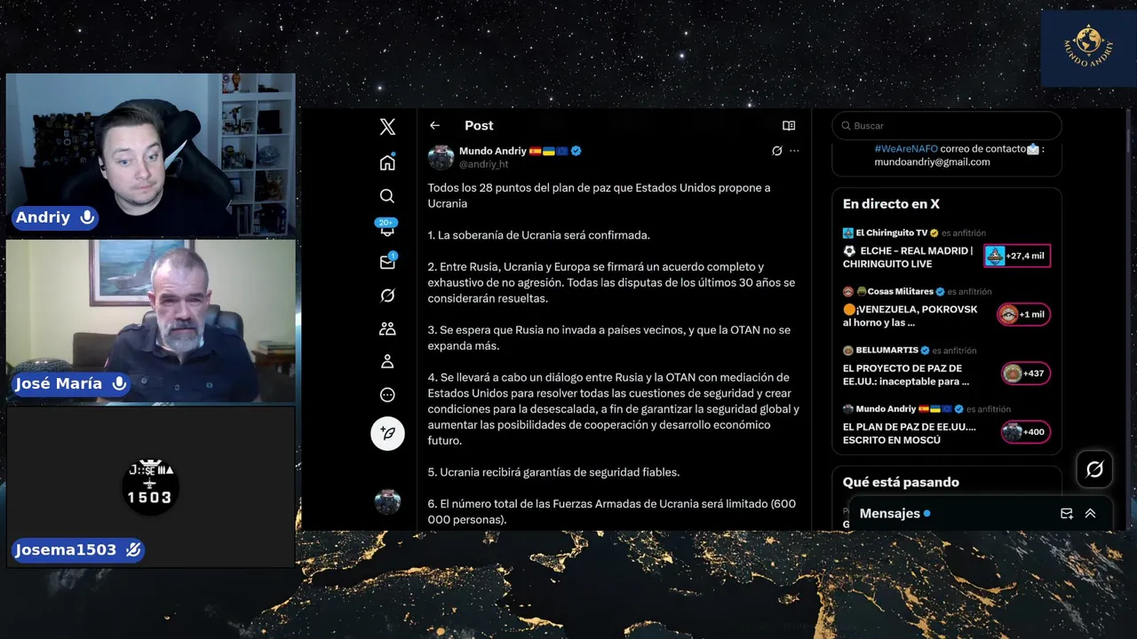The image size is (1137, 639).
Task: Select the José María webcam feed
Action: click(x=151, y=320)
